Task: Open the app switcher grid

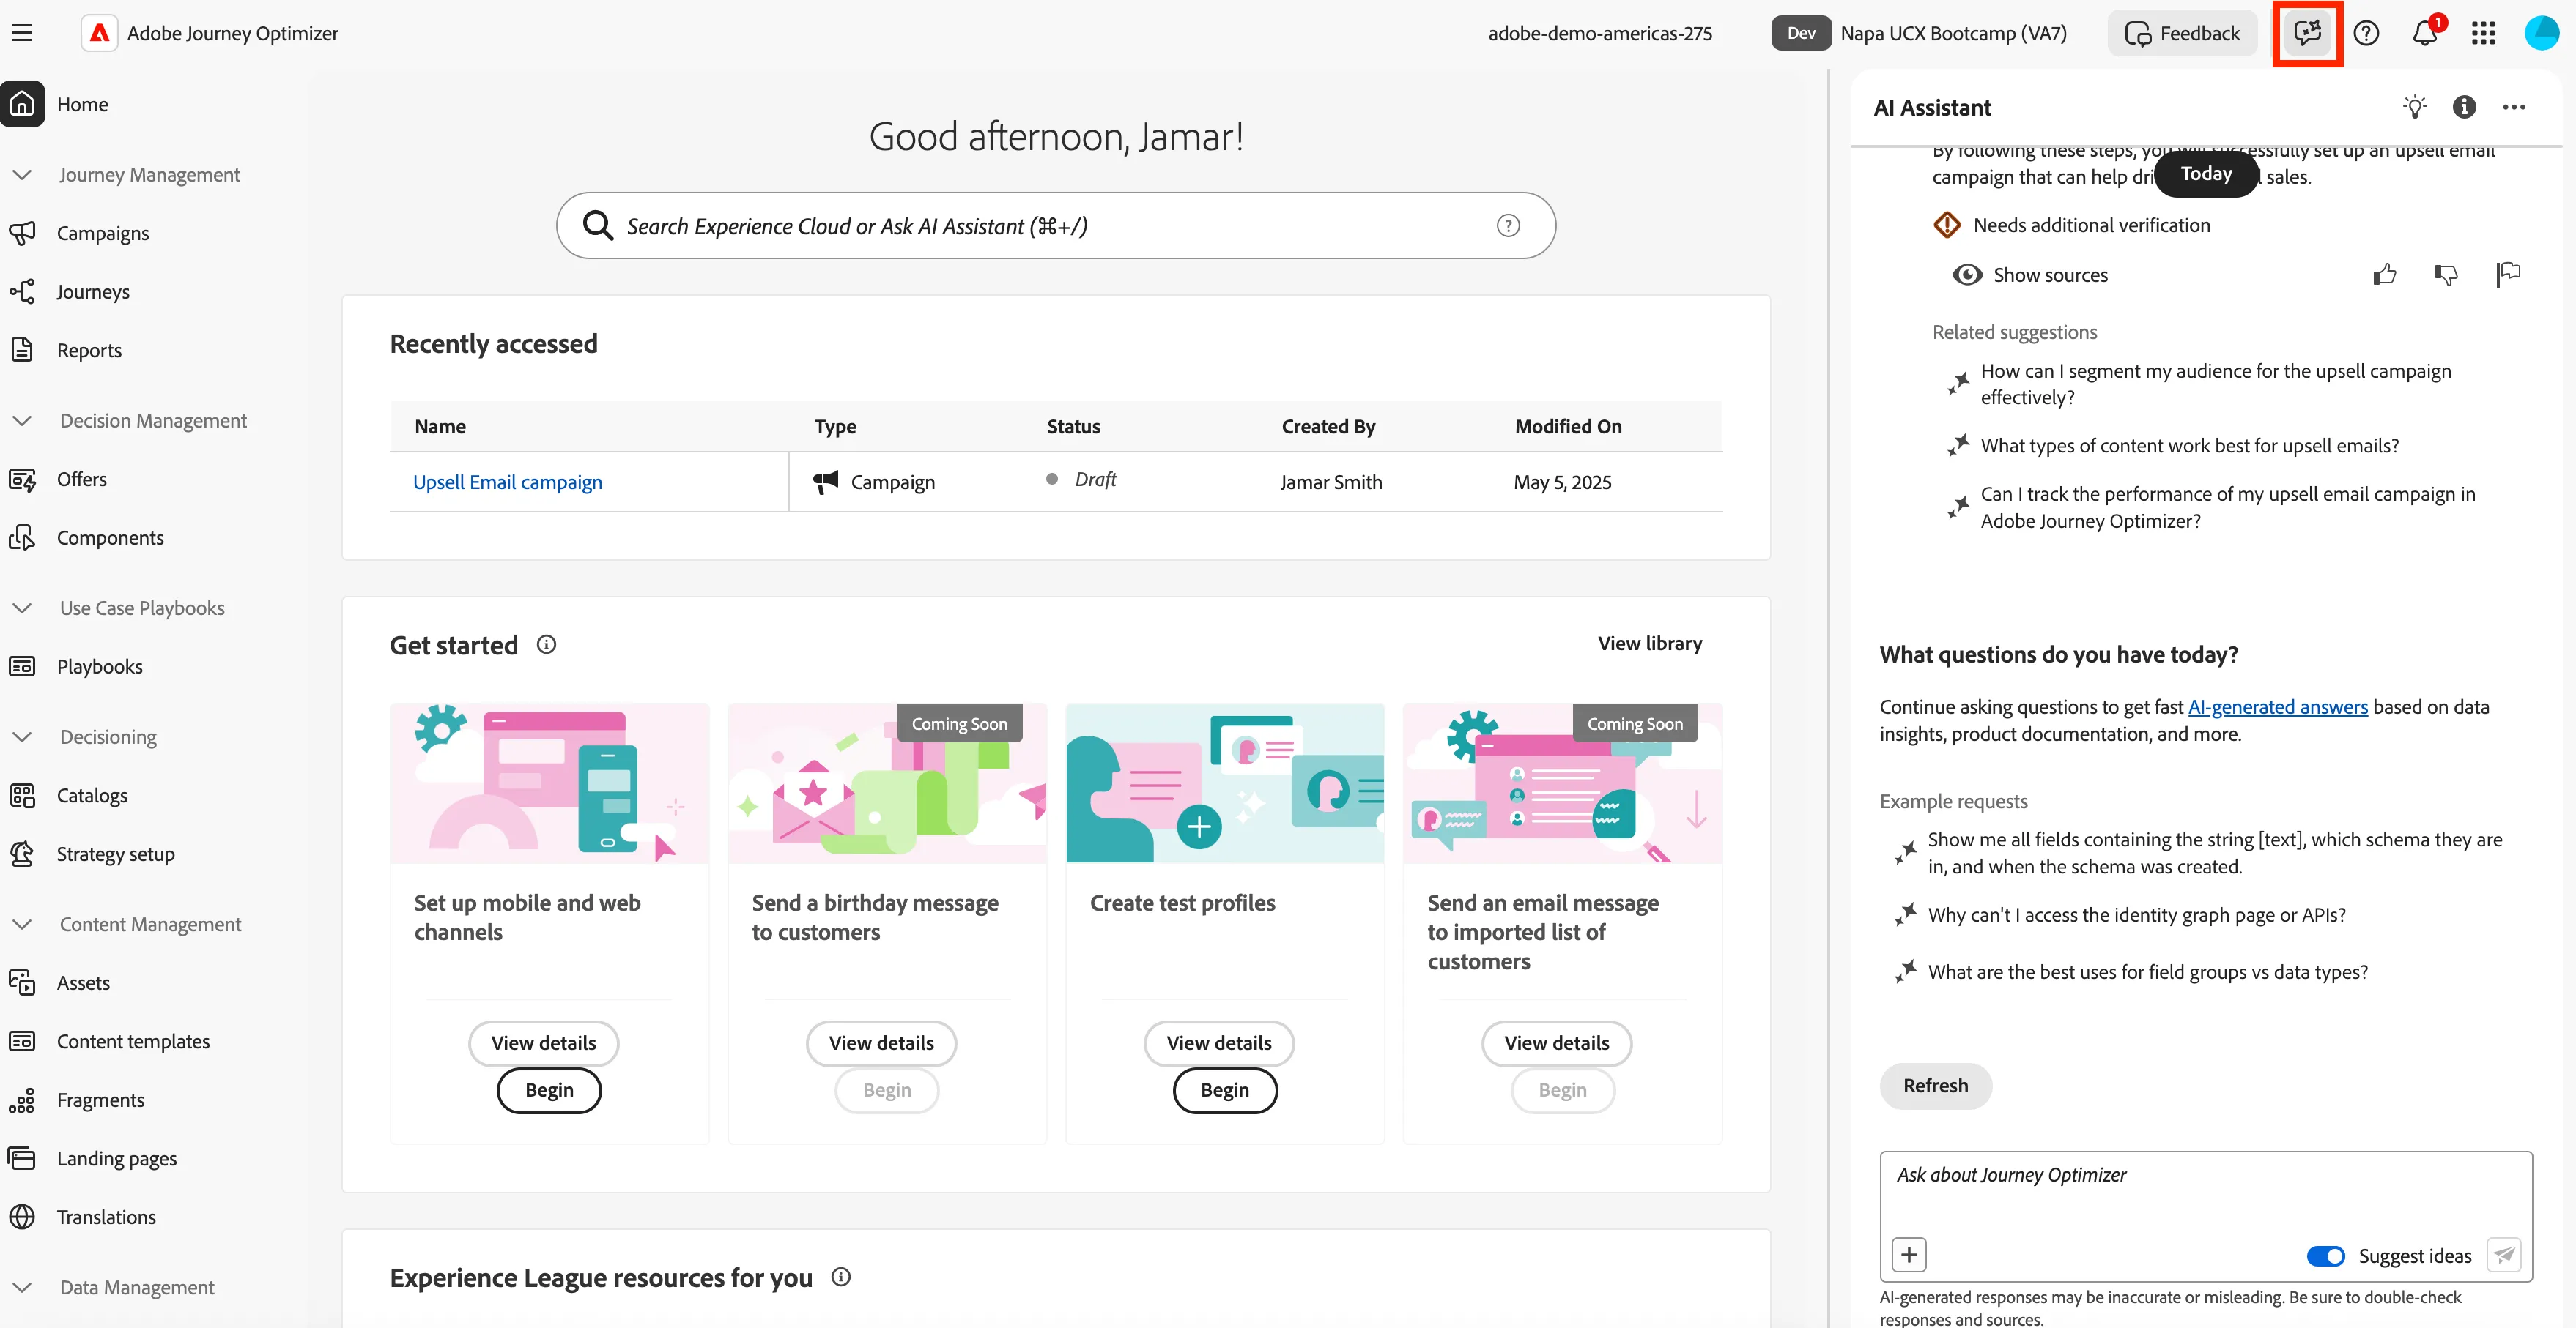Action: [2483, 33]
